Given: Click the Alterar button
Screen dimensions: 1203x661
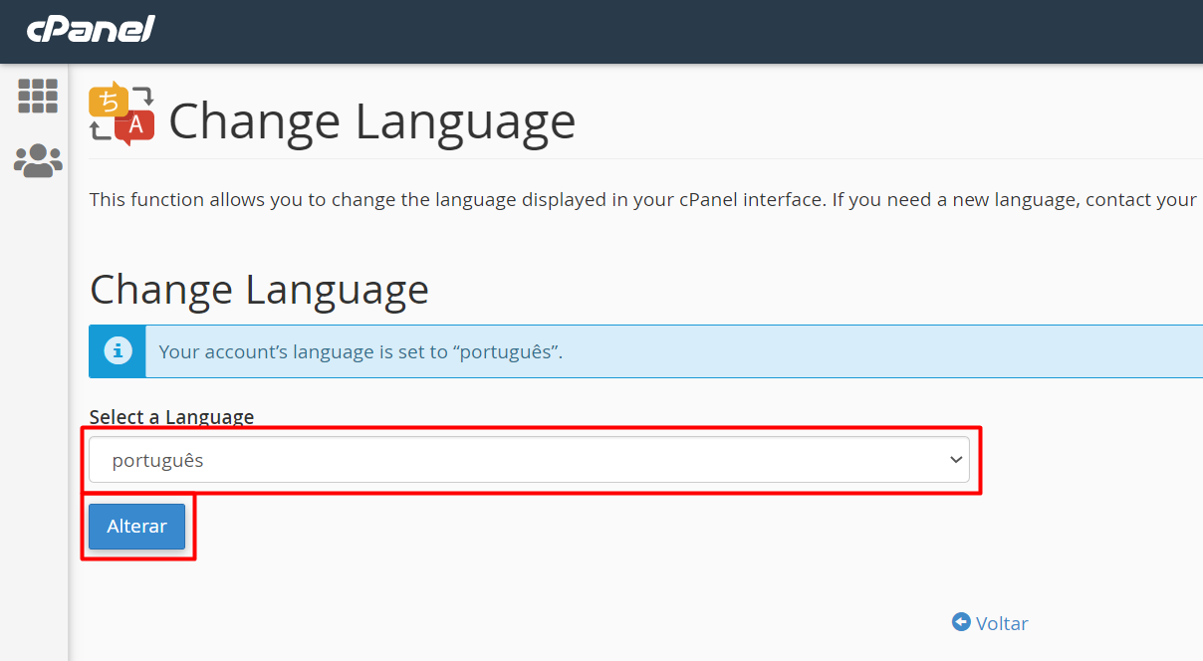Looking at the screenshot, I should pos(136,526).
